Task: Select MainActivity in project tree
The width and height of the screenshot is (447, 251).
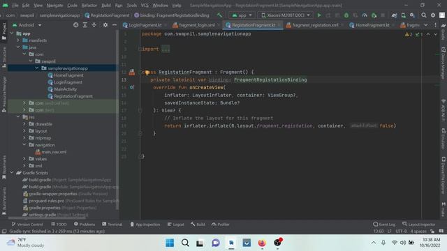Action: (65, 89)
